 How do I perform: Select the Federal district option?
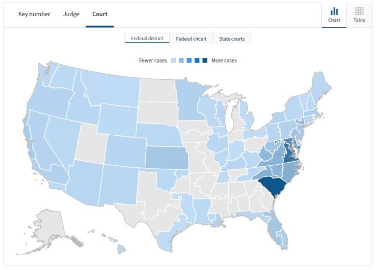click(147, 39)
